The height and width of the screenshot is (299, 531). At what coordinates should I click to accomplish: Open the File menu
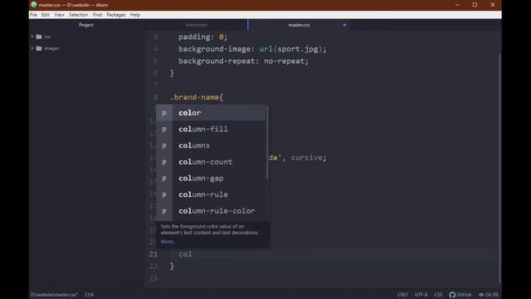[x=33, y=15]
